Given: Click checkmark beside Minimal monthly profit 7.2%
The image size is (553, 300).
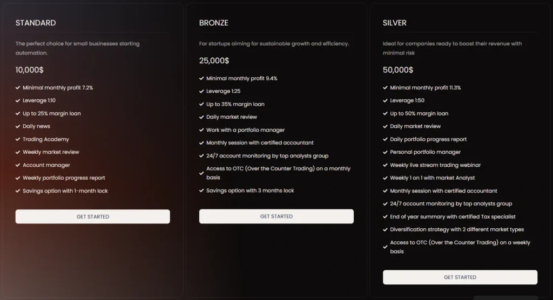Looking at the screenshot, I should [x=18, y=87].
